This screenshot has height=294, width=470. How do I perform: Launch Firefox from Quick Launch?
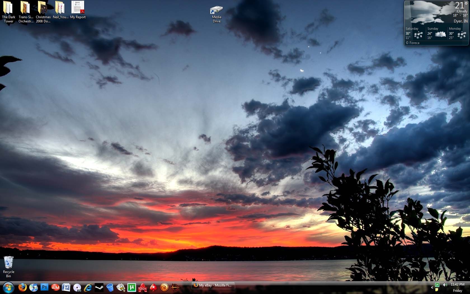[22, 287]
